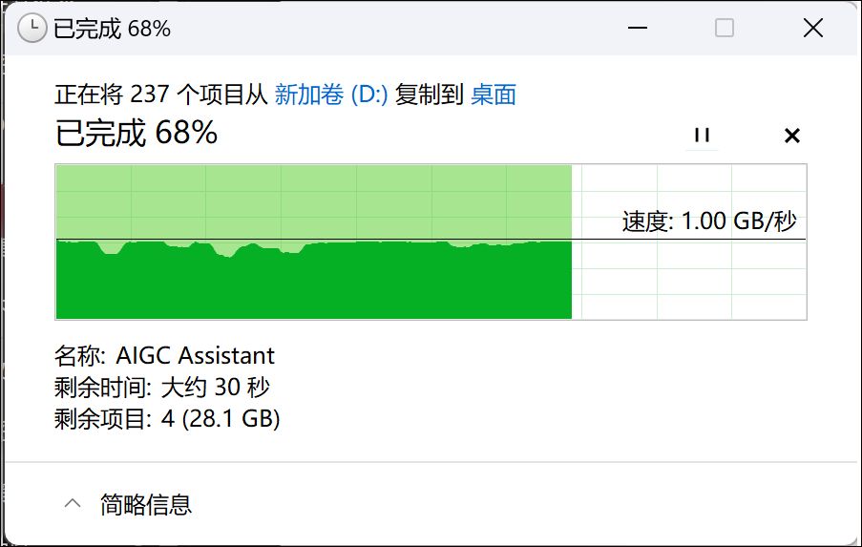Close the copy progress window

[812, 29]
